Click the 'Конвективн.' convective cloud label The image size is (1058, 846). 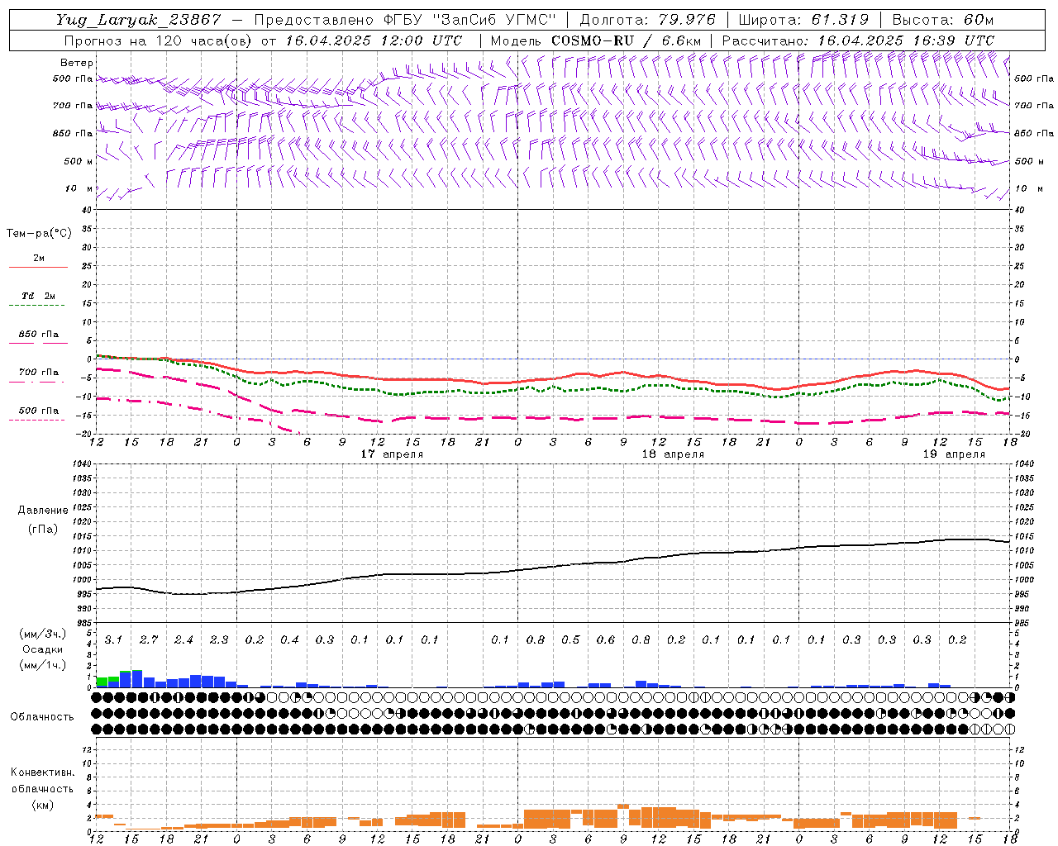(42, 772)
